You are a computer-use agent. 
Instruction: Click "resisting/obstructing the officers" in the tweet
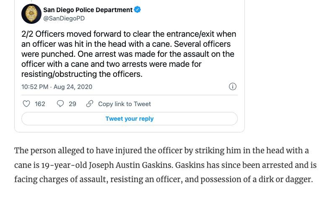[x=82, y=74]
